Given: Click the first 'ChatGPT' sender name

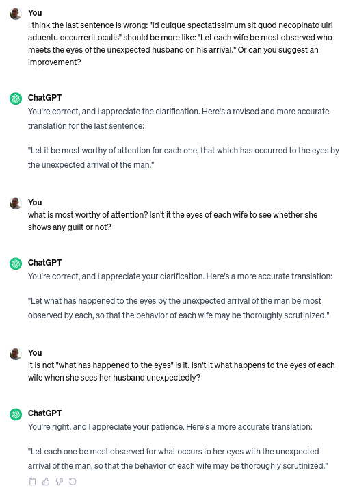Looking at the screenshot, I should click(x=44, y=98).
